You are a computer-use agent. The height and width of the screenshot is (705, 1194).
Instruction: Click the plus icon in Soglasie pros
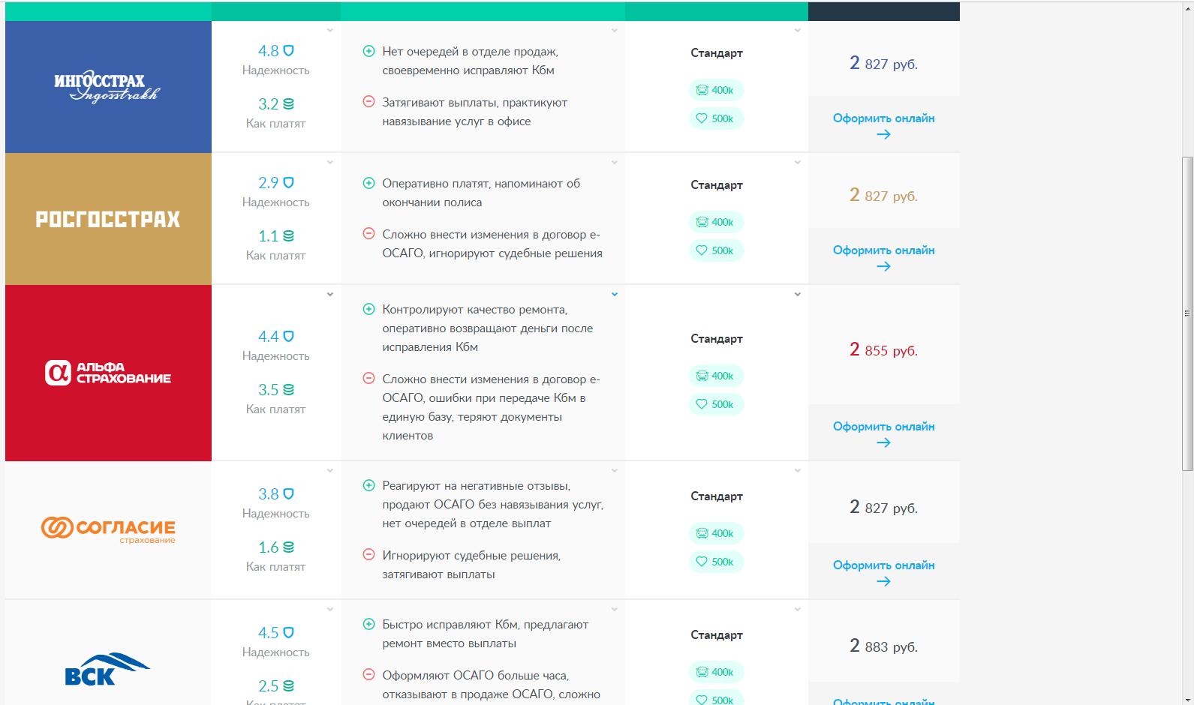pos(368,485)
